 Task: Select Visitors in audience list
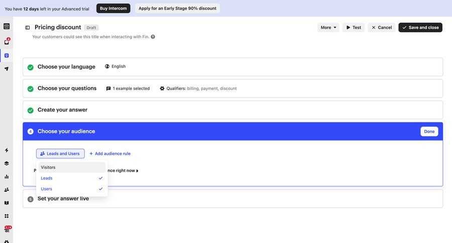tap(72, 167)
